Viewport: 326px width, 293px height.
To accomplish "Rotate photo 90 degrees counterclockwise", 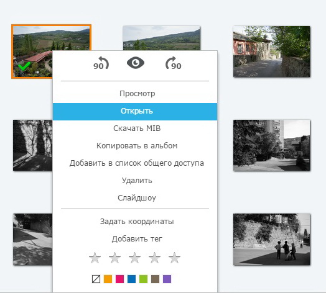I will point(101,63).
